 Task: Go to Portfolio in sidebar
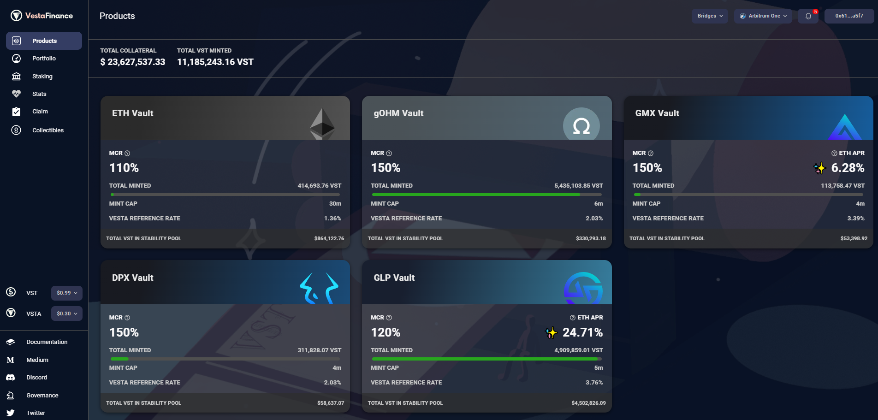tap(44, 59)
